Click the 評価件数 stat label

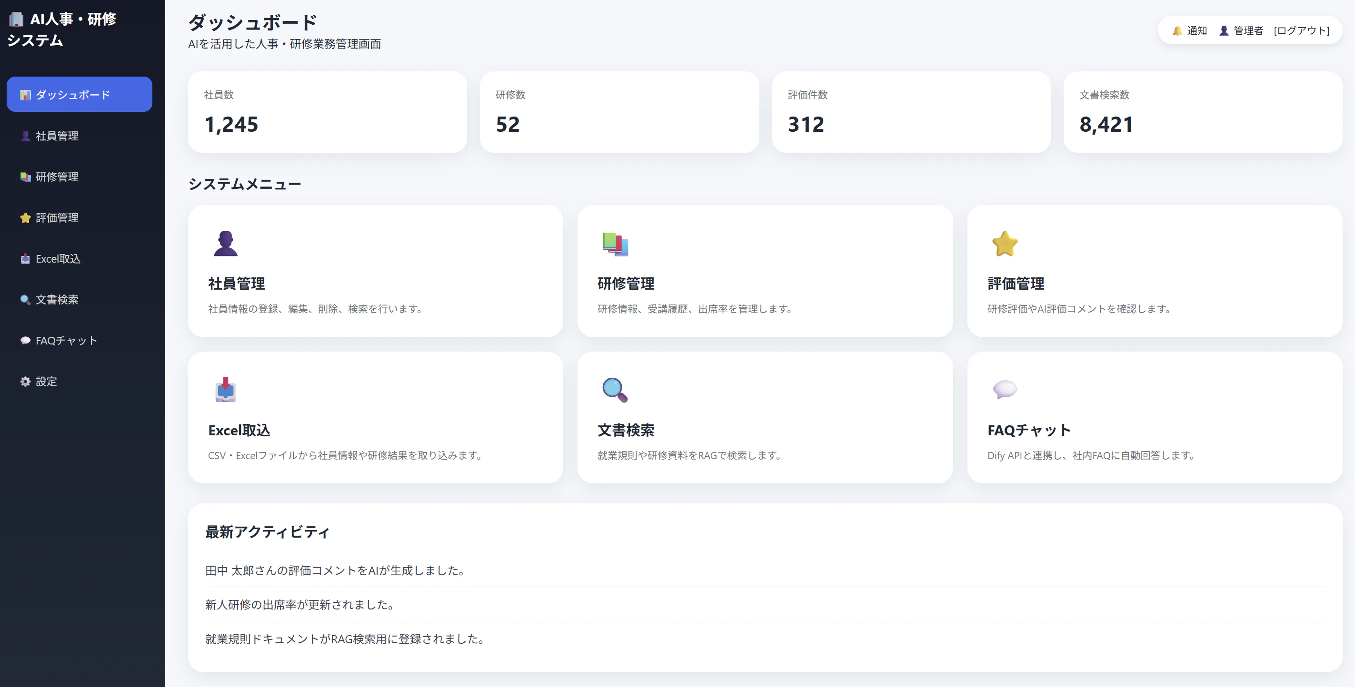point(808,95)
